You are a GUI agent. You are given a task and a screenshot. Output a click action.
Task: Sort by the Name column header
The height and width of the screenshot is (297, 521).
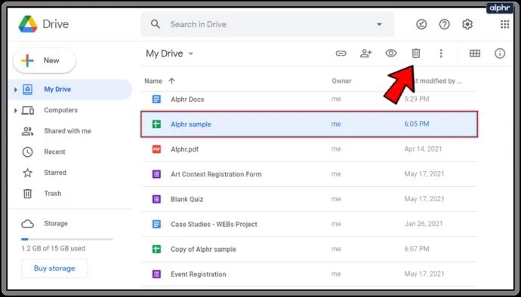[x=153, y=81]
